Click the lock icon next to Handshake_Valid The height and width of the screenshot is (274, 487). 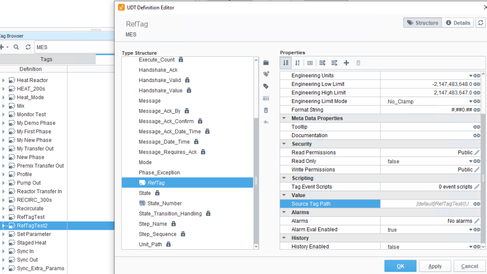pos(187,80)
